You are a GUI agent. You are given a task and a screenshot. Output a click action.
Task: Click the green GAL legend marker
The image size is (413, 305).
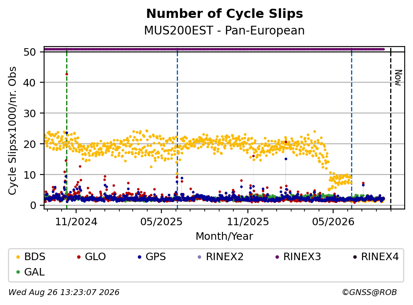(x=18, y=272)
